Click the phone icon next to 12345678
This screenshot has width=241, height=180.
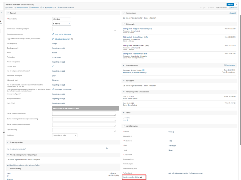(x=6, y=7)
